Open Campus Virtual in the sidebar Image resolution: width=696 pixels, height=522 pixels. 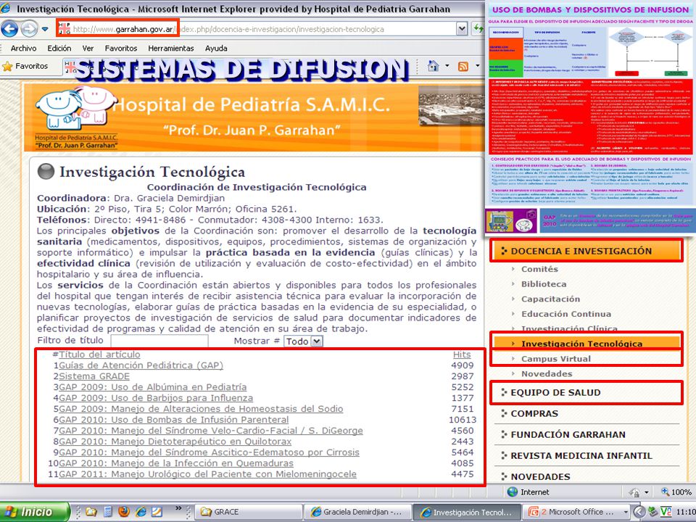(556, 359)
